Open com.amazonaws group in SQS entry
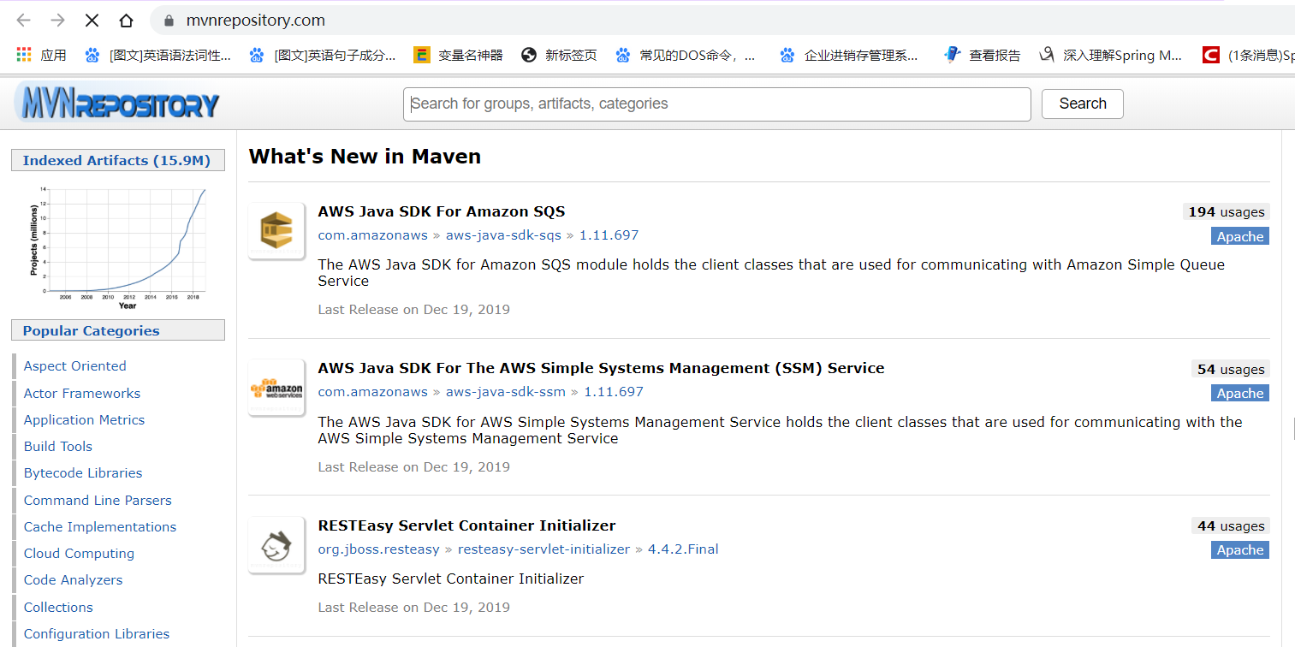 (372, 234)
